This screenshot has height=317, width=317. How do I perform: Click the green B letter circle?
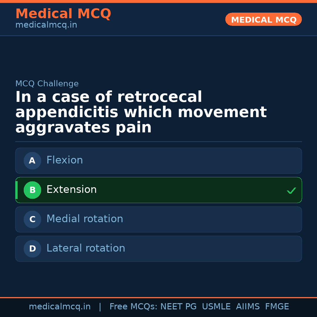pyautogui.click(x=32, y=190)
